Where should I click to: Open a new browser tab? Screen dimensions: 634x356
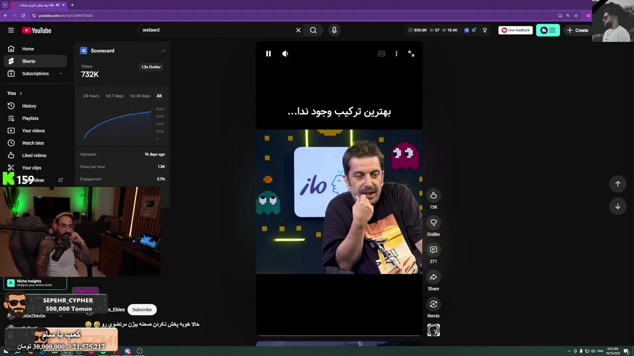point(72,5)
